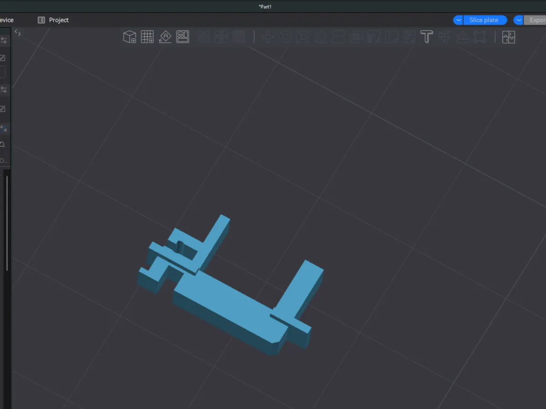Add a new plate using grid icon
Screen dimensions: 546x409
(x=147, y=37)
